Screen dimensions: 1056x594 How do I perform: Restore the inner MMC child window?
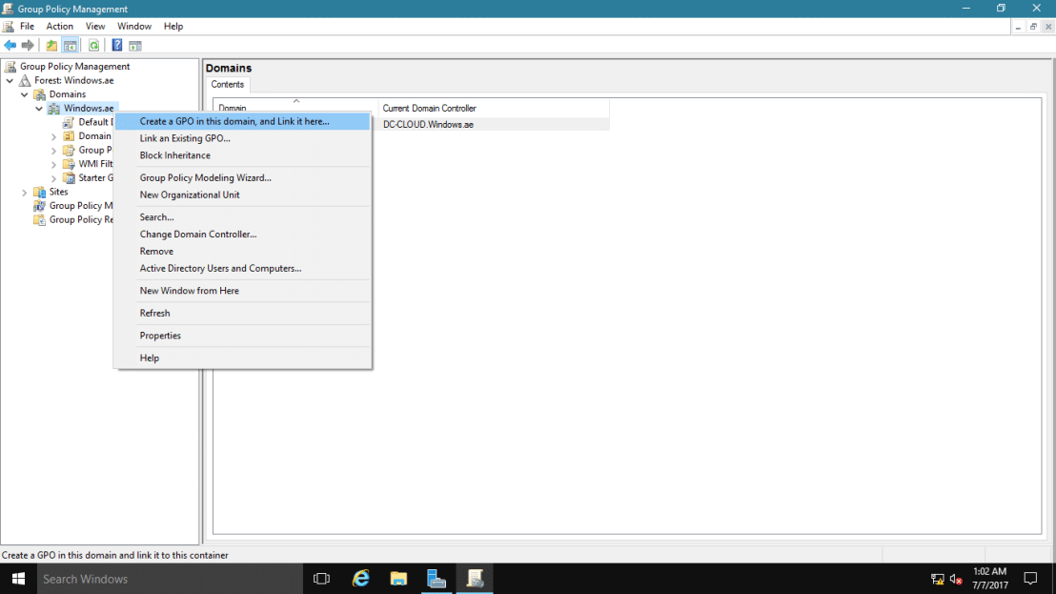pyautogui.click(x=1033, y=27)
